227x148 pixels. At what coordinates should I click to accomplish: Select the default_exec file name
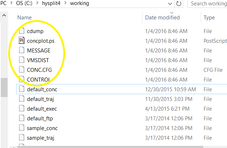[x=42, y=108]
